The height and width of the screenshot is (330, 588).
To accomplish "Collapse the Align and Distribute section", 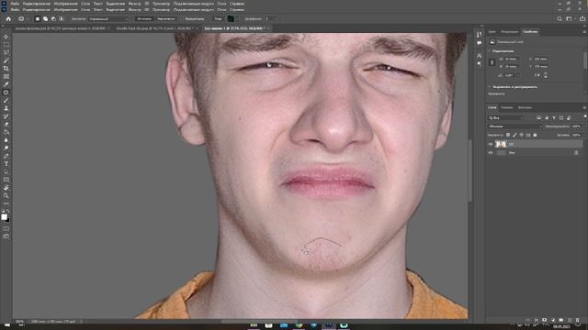I will click(x=490, y=87).
